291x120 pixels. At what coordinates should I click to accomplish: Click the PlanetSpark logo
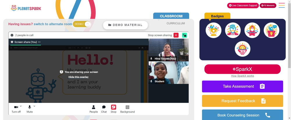(26, 8)
